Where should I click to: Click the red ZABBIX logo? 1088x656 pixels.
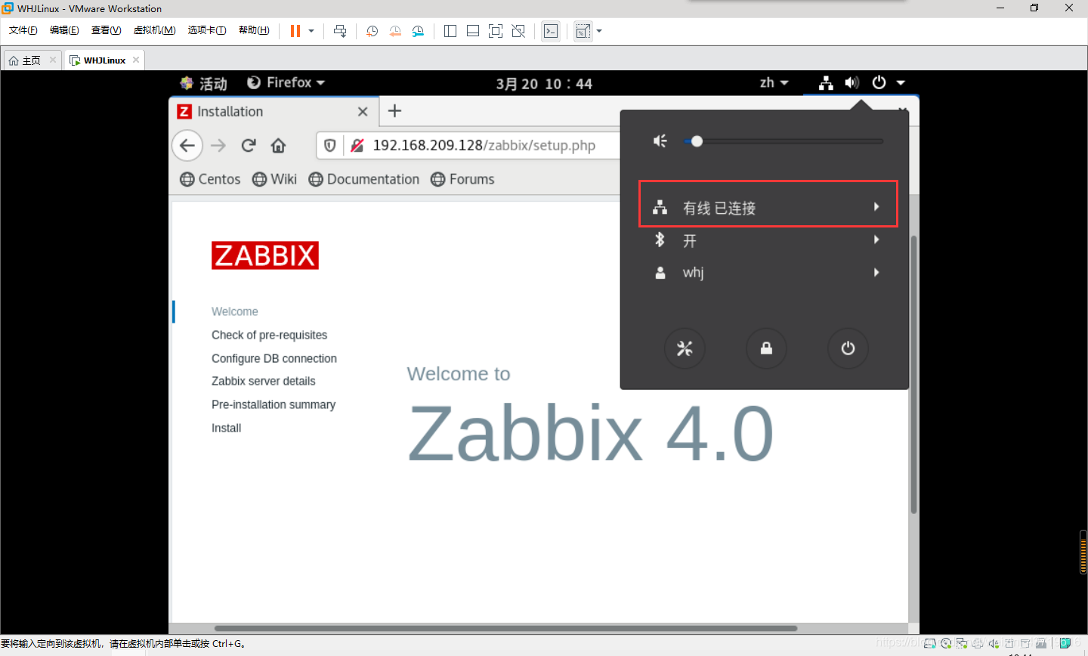pyautogui.click(x=264, y=255)
